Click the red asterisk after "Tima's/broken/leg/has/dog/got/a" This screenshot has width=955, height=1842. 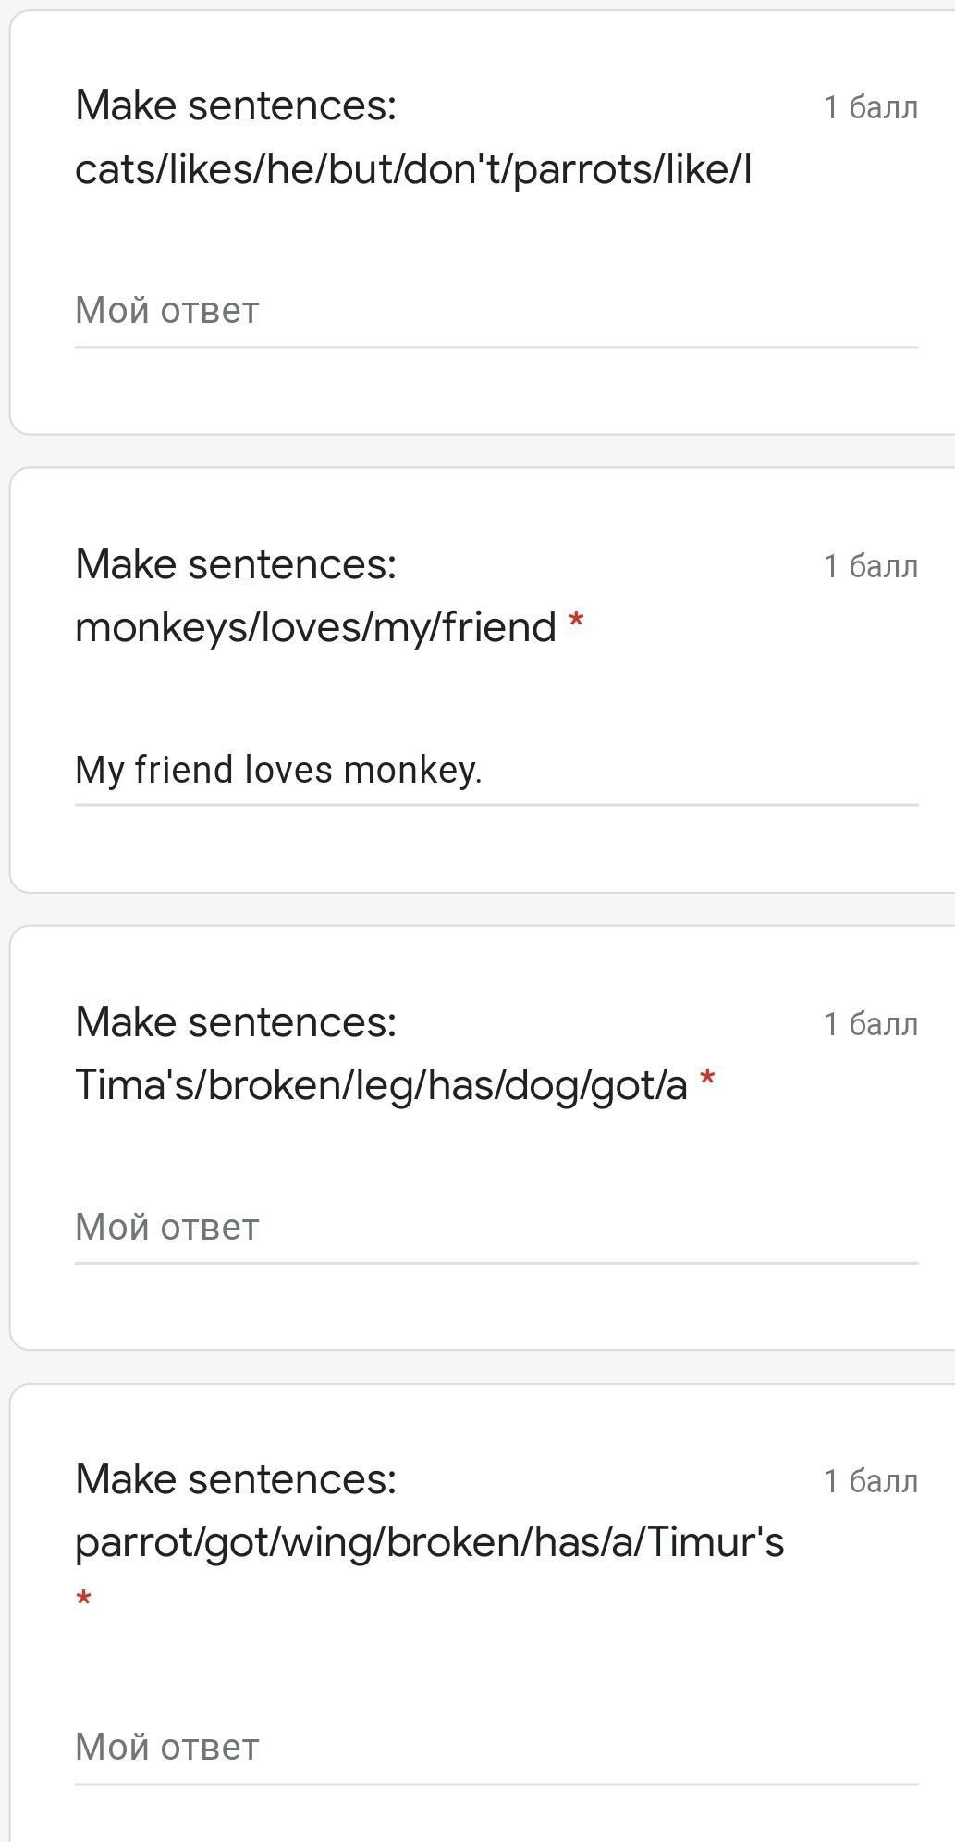(707, 1079)
